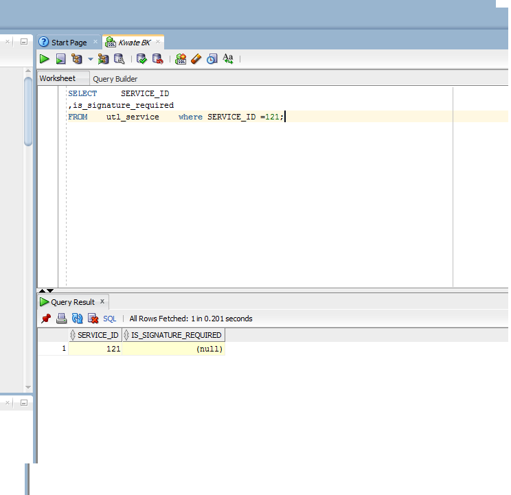Select the Kwate BK worksheet tab
Screen dimensions: 511x495
pyautogui.click(x=134, y=43)
